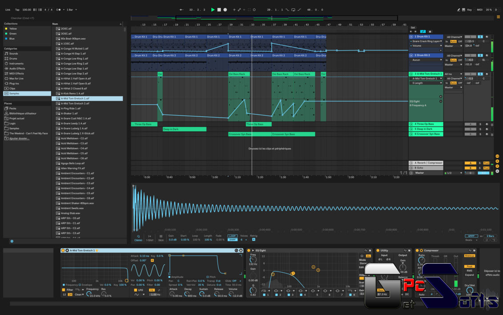Select Classic playback mode
Image resolution: width=503 pixels, height=315 pixels.
[138, 238]
